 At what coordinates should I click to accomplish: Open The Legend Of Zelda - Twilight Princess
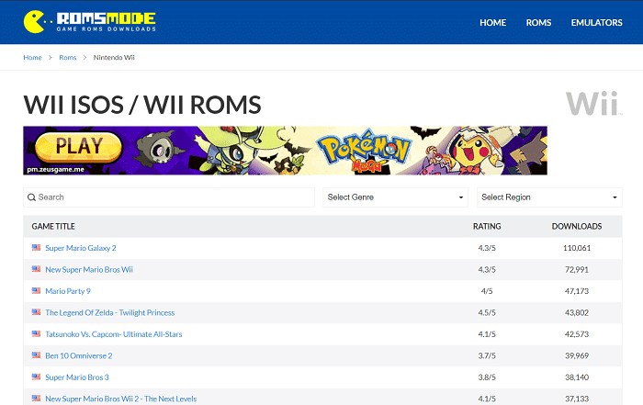[x=110, y=313]
